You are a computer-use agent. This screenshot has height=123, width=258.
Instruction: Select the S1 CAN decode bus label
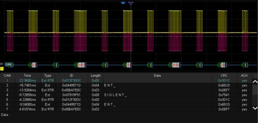(8, 65)
